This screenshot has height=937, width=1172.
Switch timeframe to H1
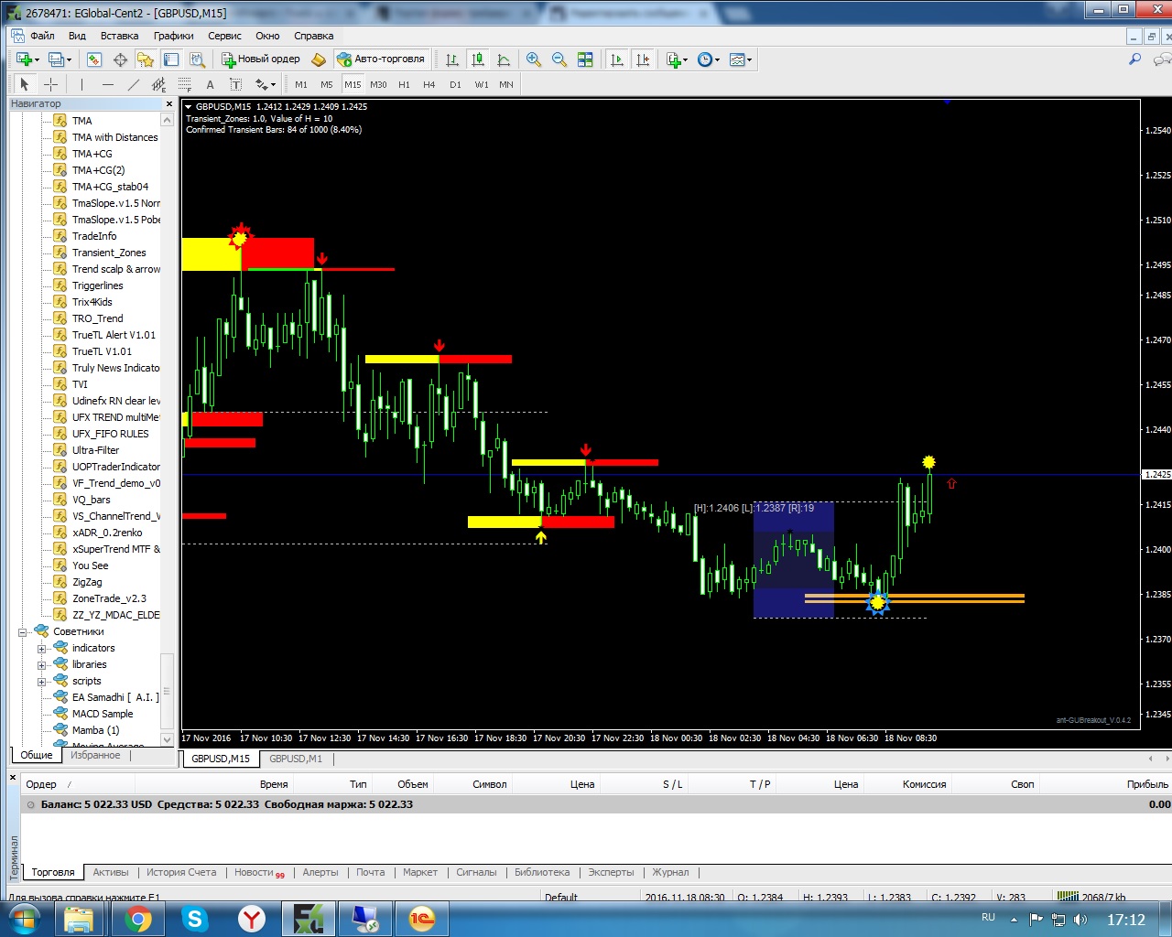404,84
